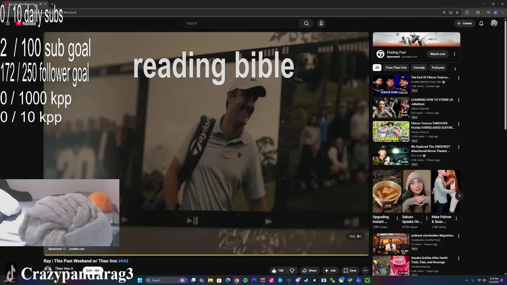Open Spotify from the taskbar

coord(245,280)
